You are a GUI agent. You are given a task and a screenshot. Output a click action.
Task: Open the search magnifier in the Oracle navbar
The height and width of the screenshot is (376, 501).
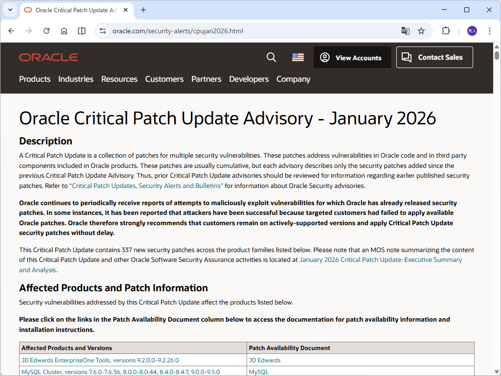271,57
